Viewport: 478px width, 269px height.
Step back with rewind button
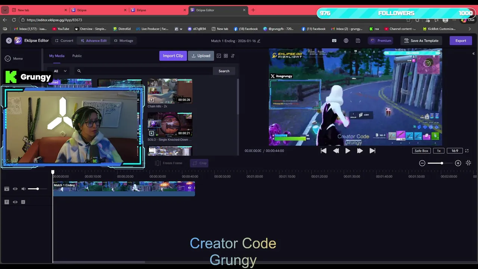pyautogui.click(x=336, y=151)
